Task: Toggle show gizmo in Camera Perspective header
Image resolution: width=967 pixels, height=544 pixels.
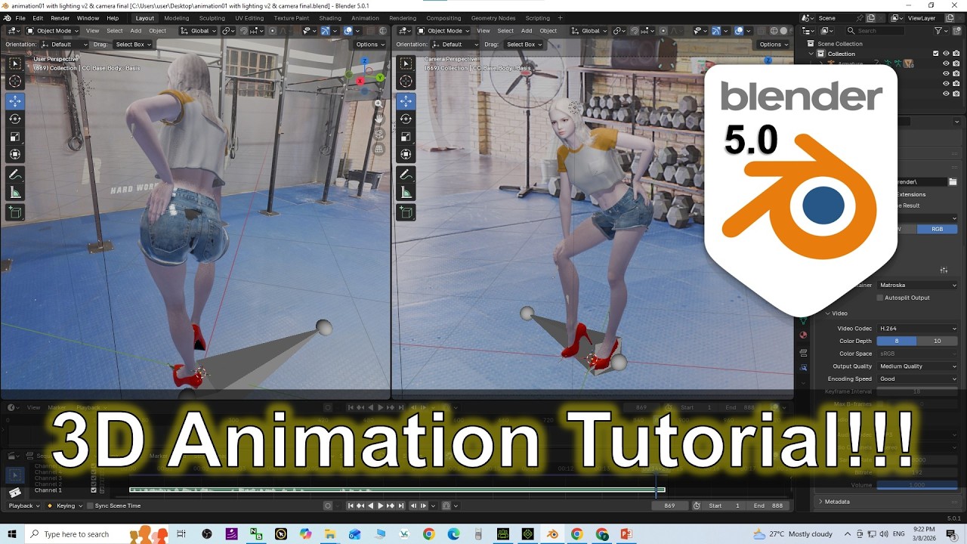Action: [x=716, y=31]
